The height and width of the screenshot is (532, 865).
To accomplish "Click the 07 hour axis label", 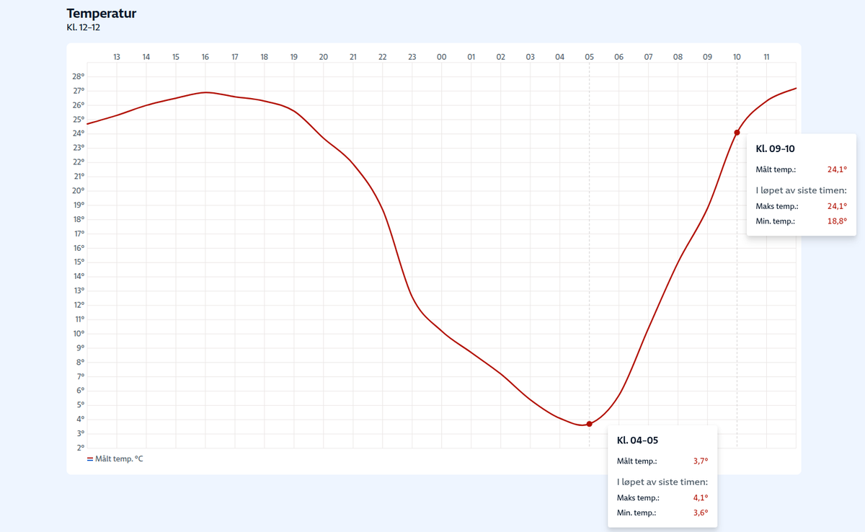I will [649, 56].
